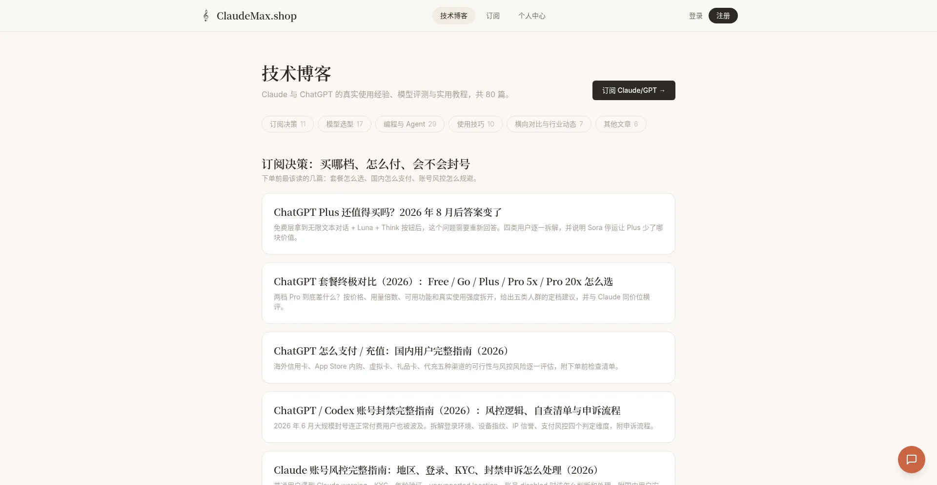Screen dimensions: 937x485
Task: Open the chat bubble widget
Action: [911, 459]
